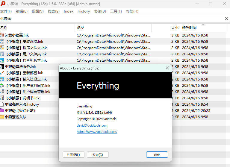
Task: Select the purple 小狼毫（极点五笔）folder icon
Action: tap(2, 111)
